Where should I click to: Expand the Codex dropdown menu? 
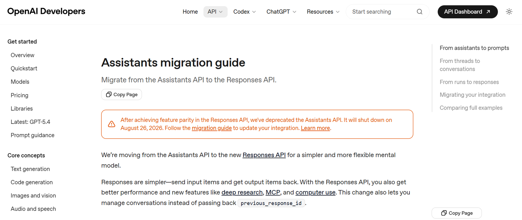(x=245, y=12)
